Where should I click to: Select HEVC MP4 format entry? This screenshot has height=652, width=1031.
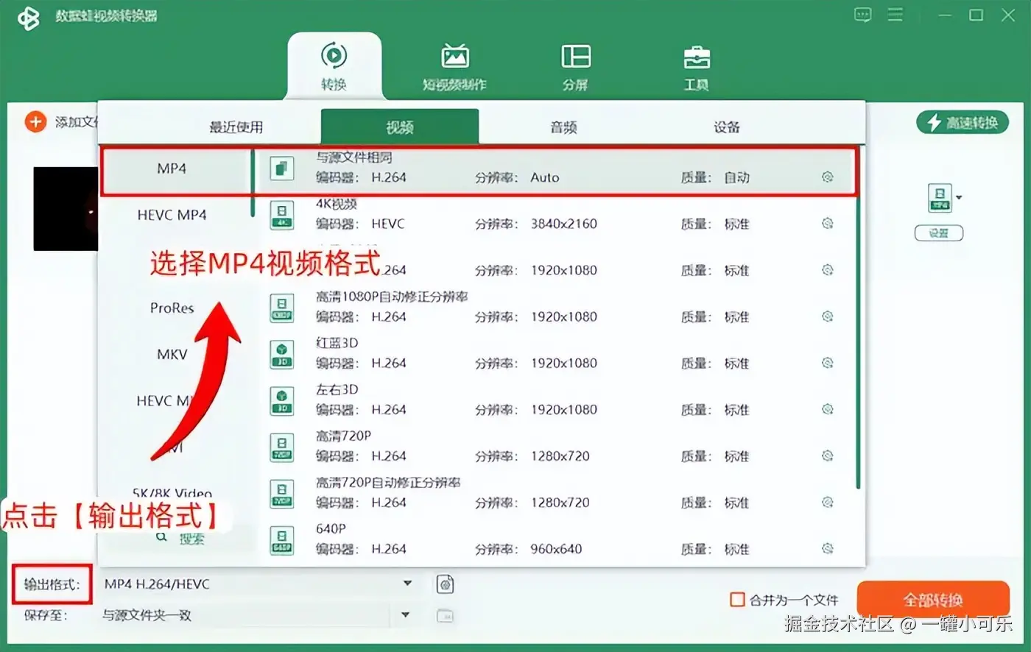click(172, 215)
